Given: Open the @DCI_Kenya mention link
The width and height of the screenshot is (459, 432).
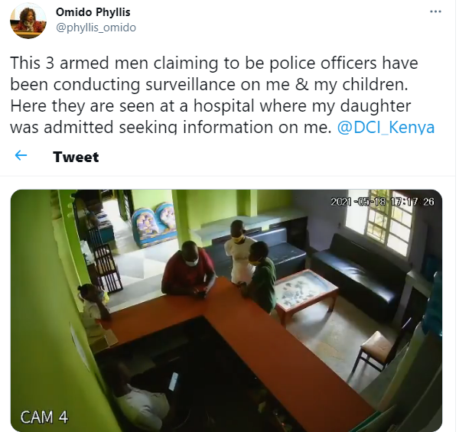Looking at the screenshot, I should [x=386, y=128].
